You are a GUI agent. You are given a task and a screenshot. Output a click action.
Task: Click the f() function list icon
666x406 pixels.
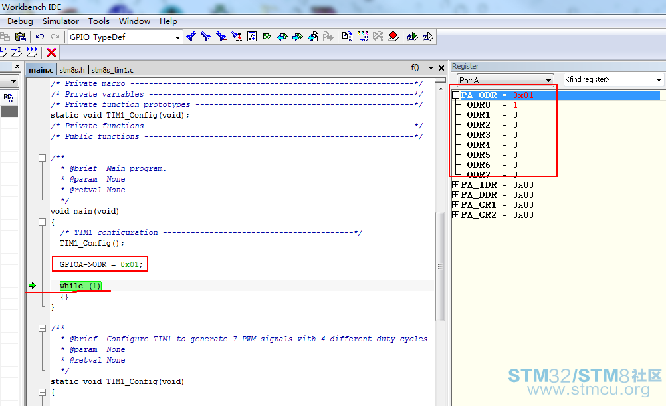click(415, 68)
